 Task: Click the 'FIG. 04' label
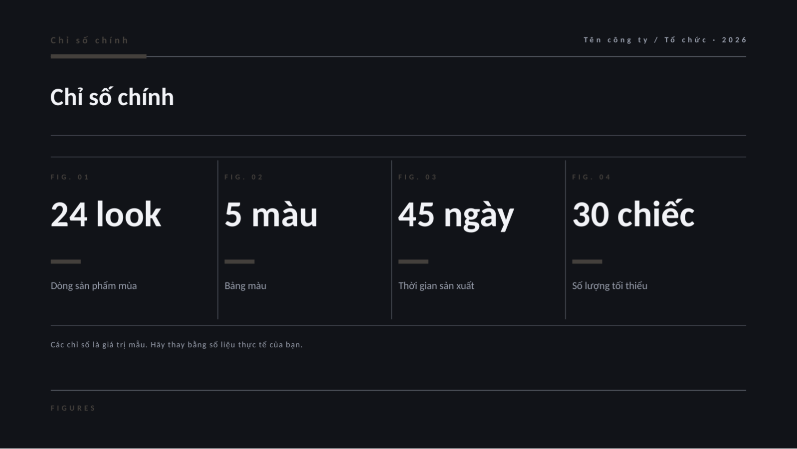(x=592, y=177)
